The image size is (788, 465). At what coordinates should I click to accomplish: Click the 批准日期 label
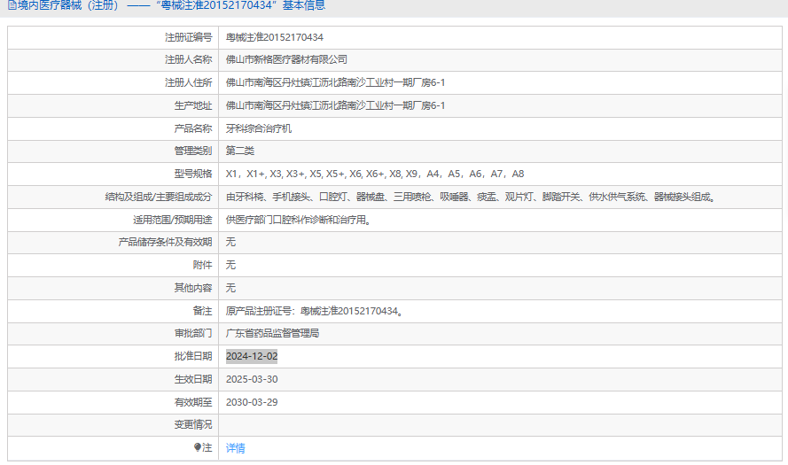point(193,357)
